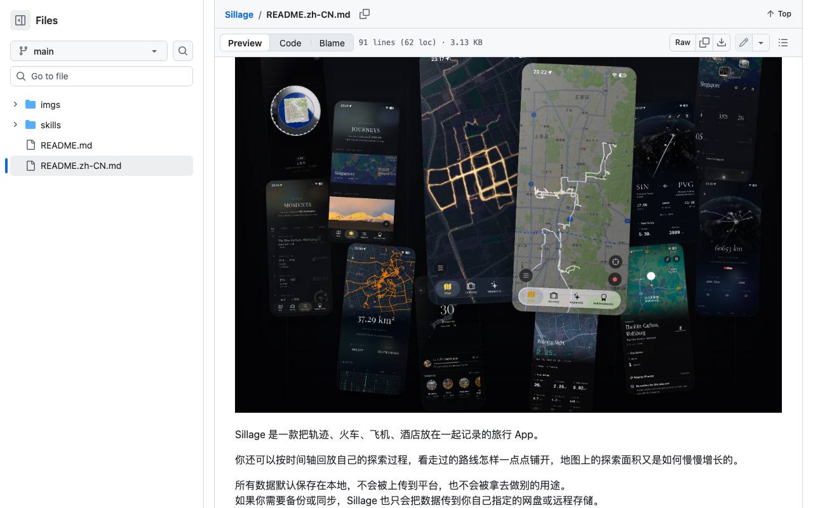813x508 pixels.
Task: Edit this file with the pencil icon
Action: coord(743,43)
